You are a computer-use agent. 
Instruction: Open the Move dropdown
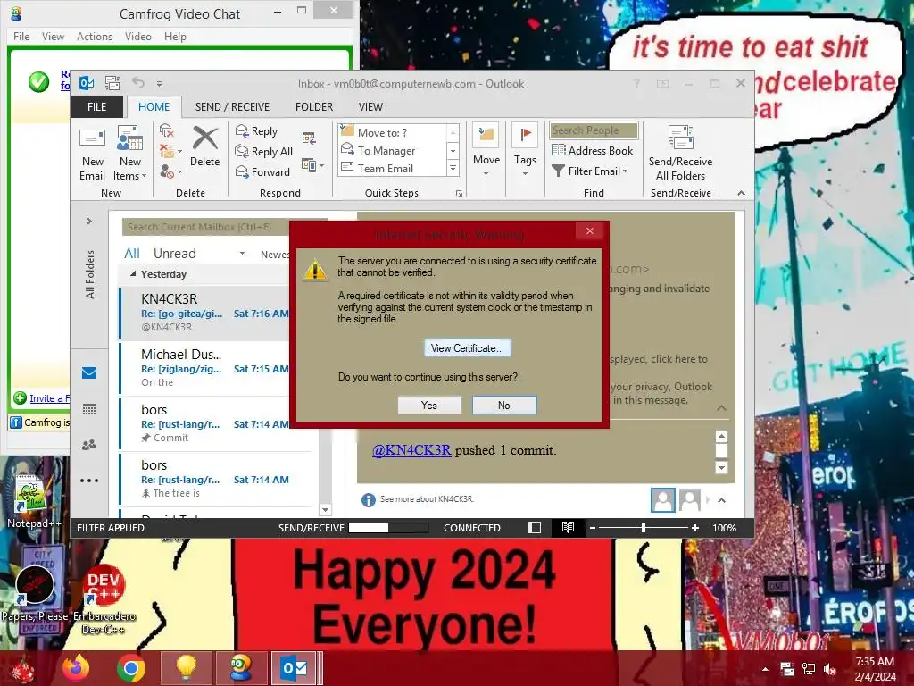point(486,150)
